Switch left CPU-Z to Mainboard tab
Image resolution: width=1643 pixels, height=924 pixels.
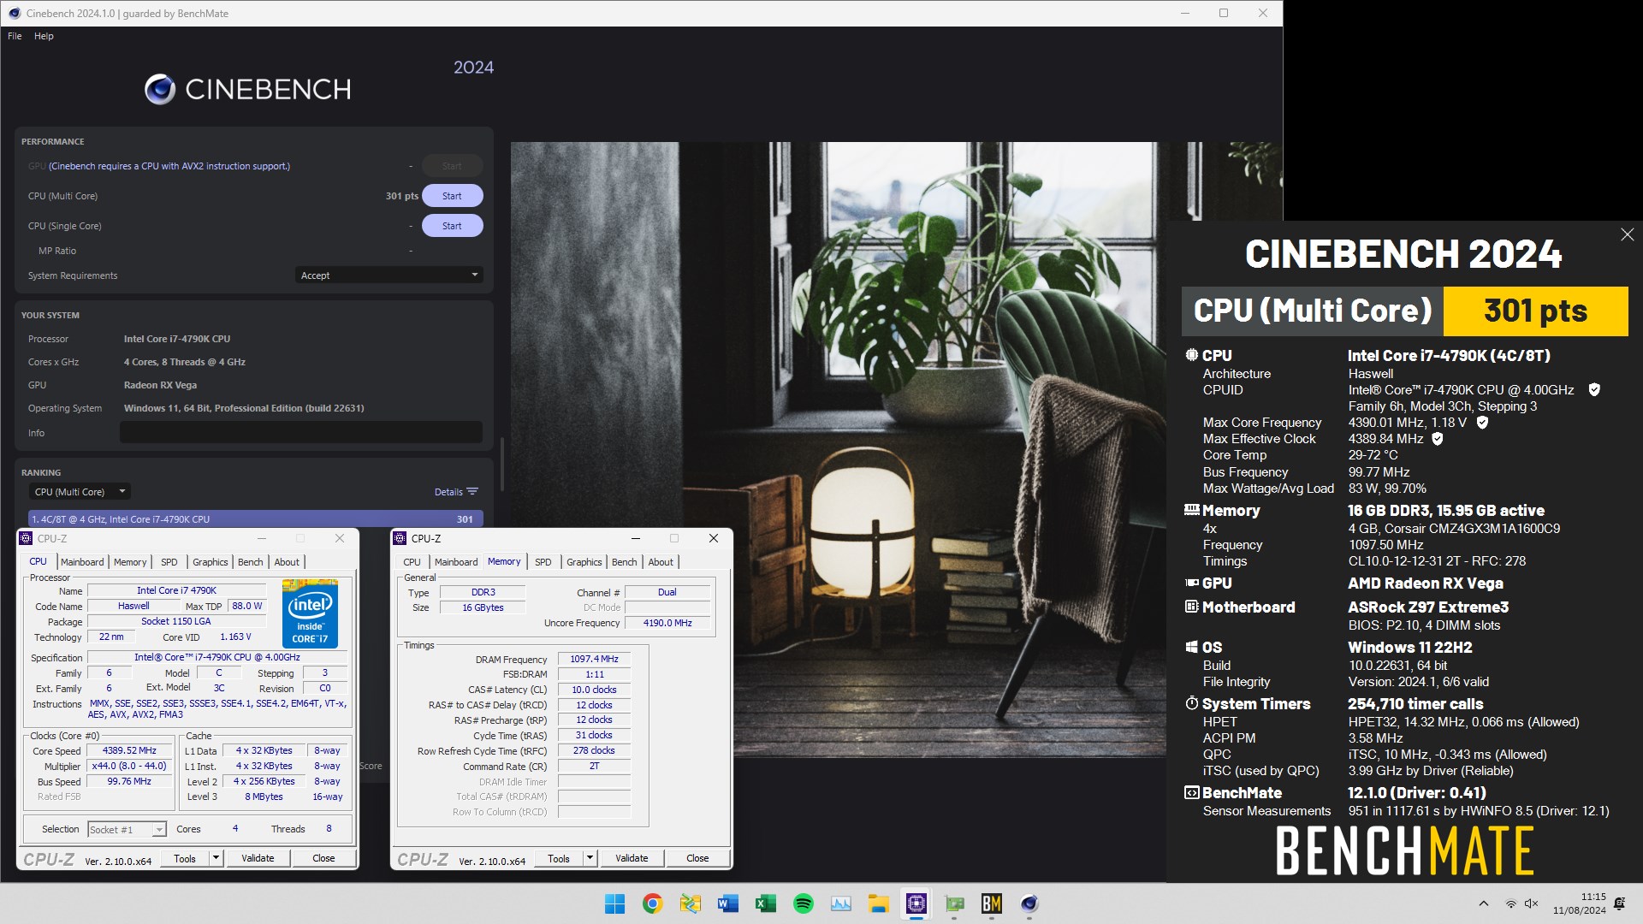click(x=82, y=562)
